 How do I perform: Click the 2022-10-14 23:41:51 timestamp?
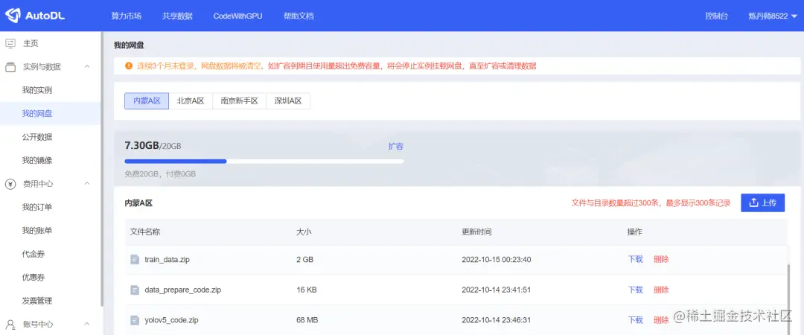pyautogui.click(x=496, y=290)
